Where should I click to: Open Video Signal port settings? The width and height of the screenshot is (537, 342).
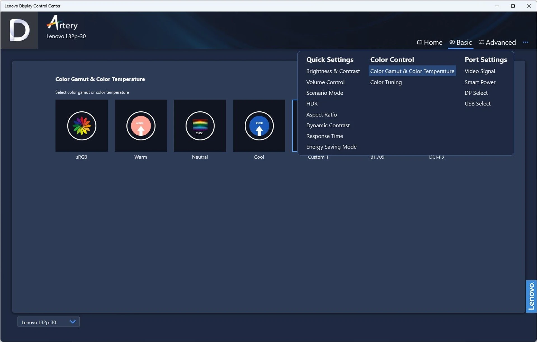pyautogui.click(x=480, y=71)
